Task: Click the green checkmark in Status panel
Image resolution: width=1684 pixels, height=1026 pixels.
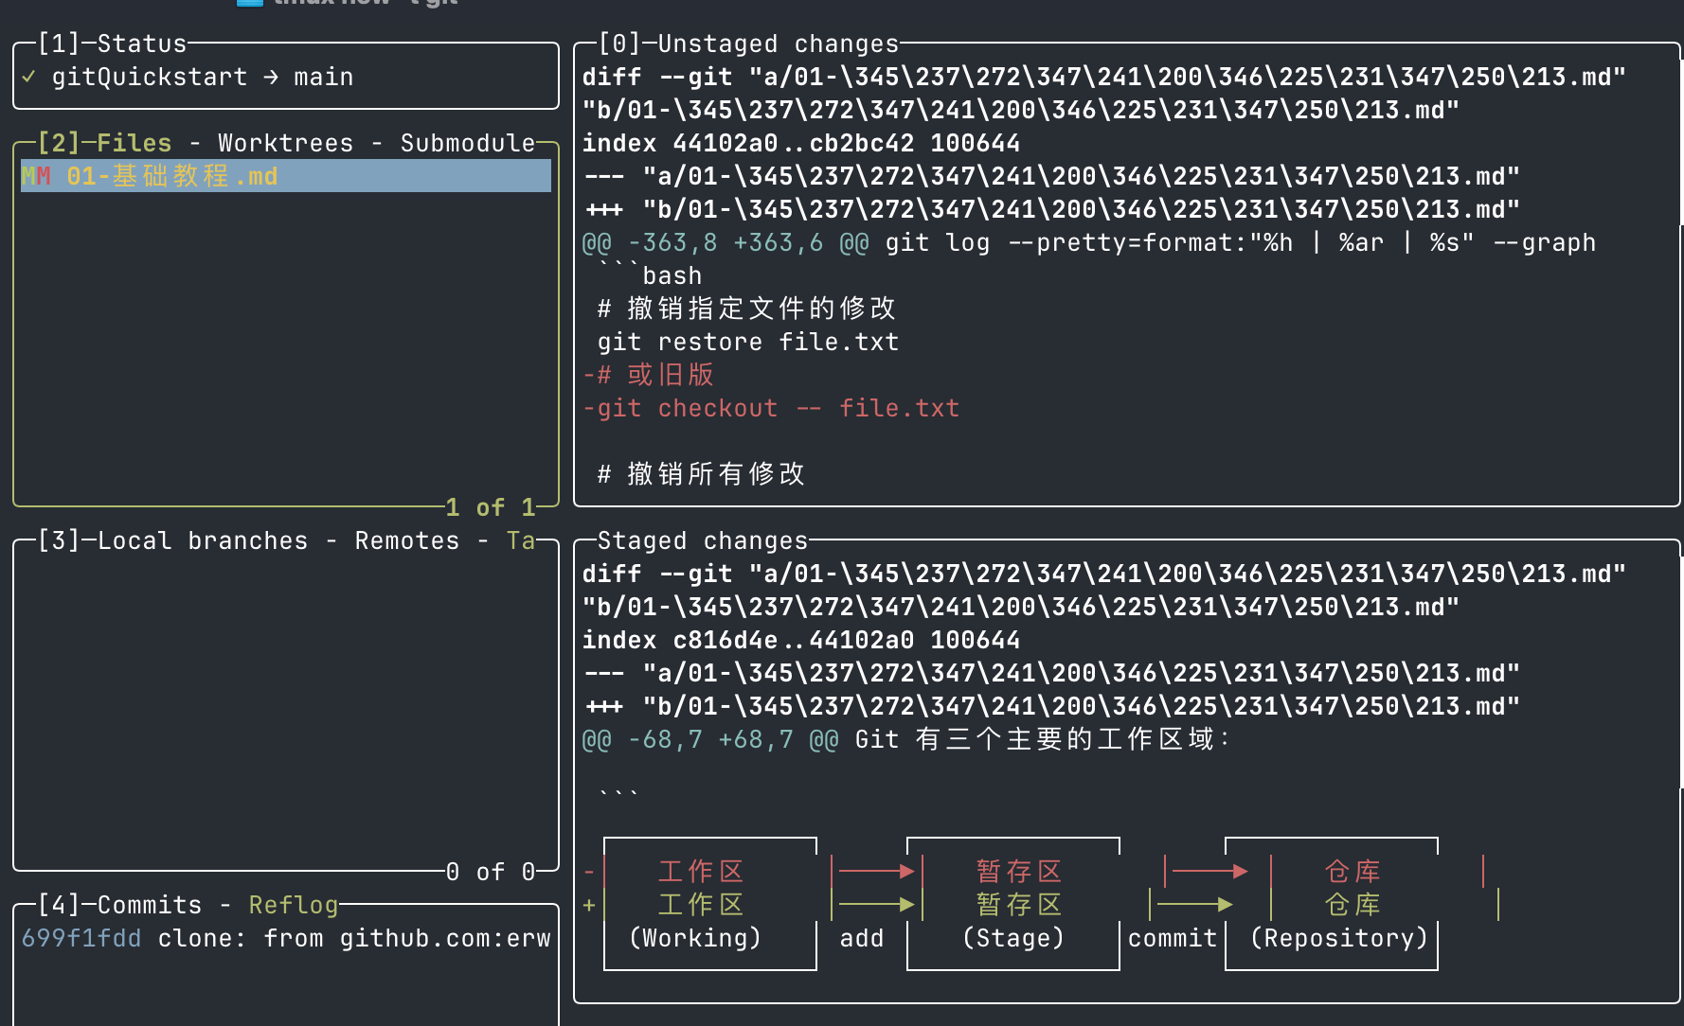Action: coord(29,77)
